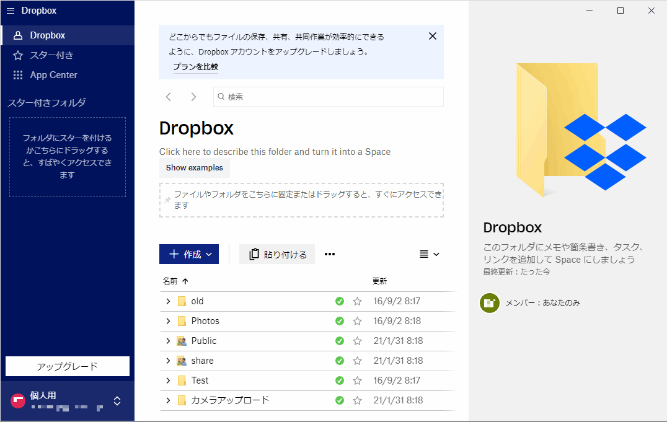
Task: Click the sync status check for old
Action: pos(340,301)
